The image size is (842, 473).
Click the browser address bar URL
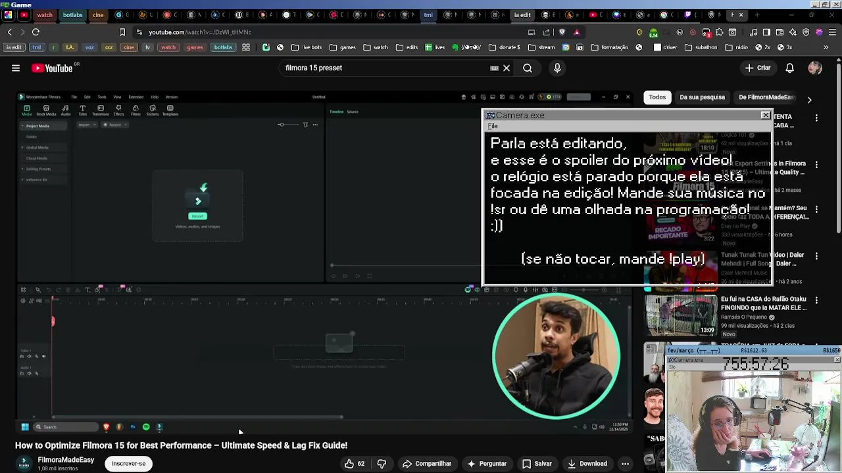(200, 32)
